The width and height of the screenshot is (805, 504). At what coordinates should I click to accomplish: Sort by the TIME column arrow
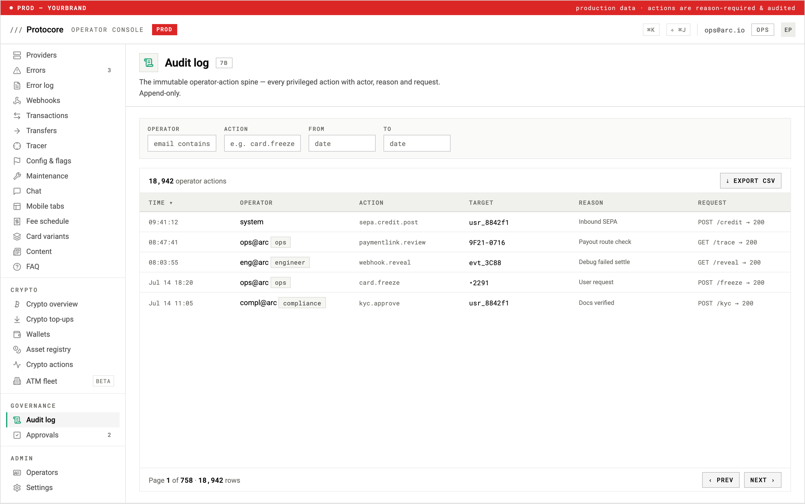click(171, 203)
